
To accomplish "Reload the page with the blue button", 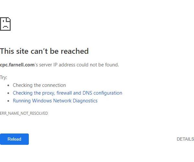I will point(14,139).
